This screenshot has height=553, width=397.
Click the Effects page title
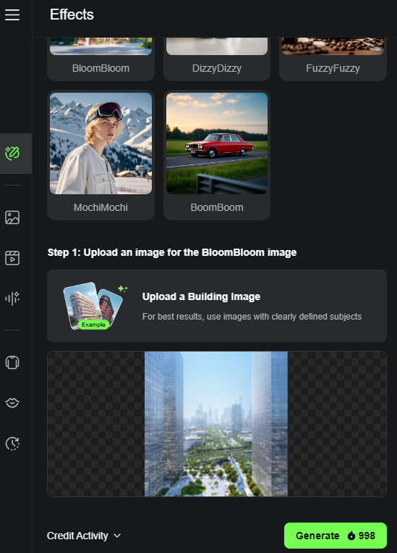(72, 14)
